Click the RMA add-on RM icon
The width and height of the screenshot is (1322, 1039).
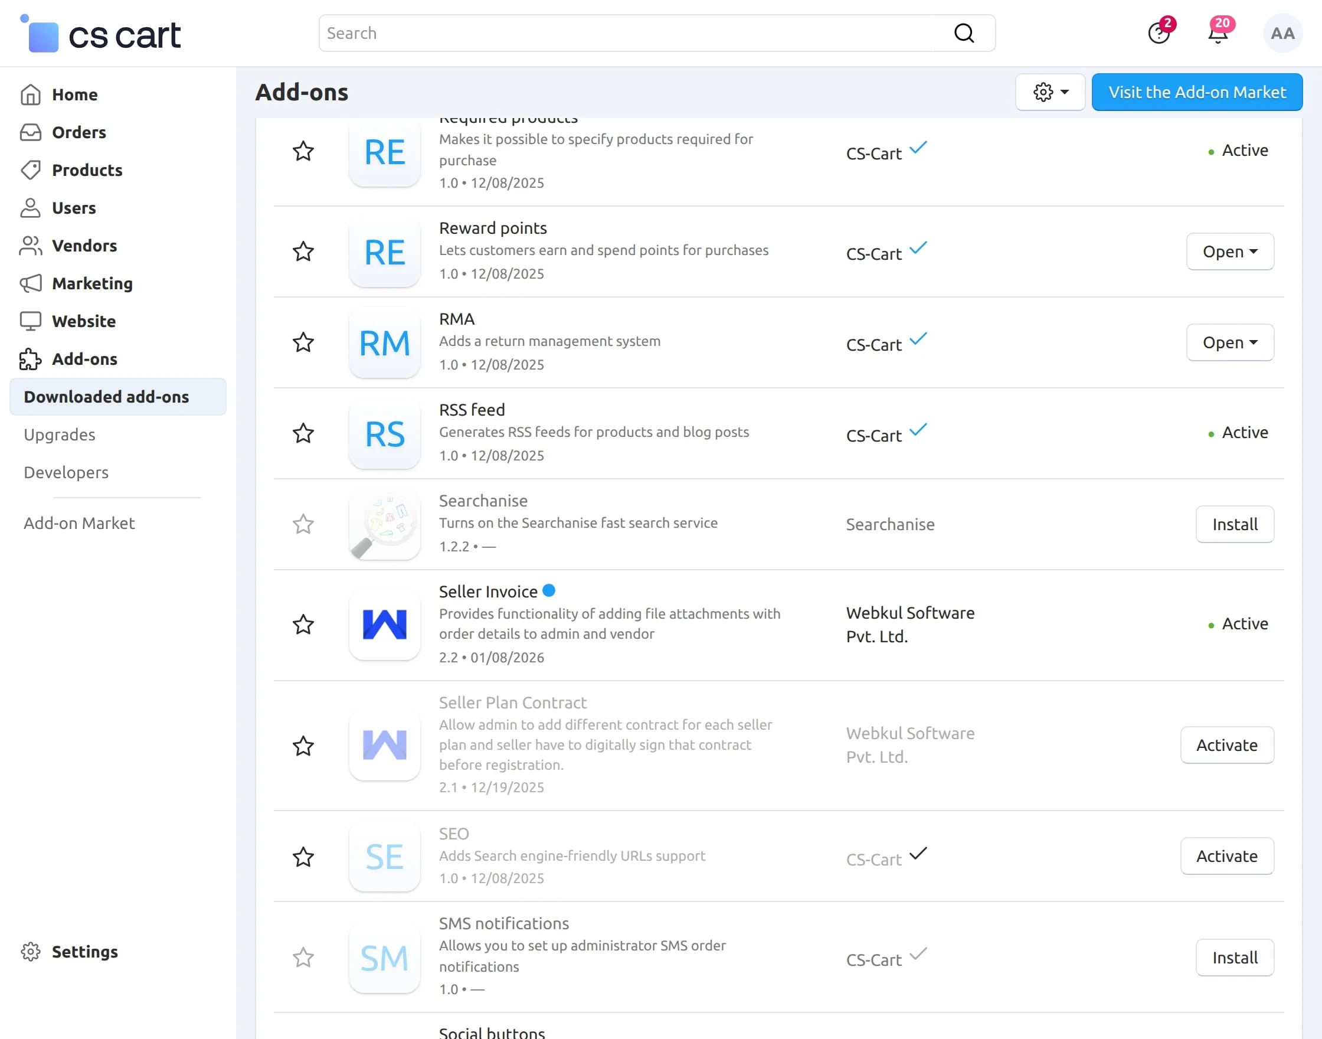click(x=384, y=343)
